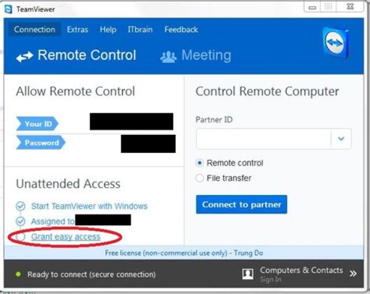Select the File transfer radio button
Screen dimensions: 370x294
point(199,178)
